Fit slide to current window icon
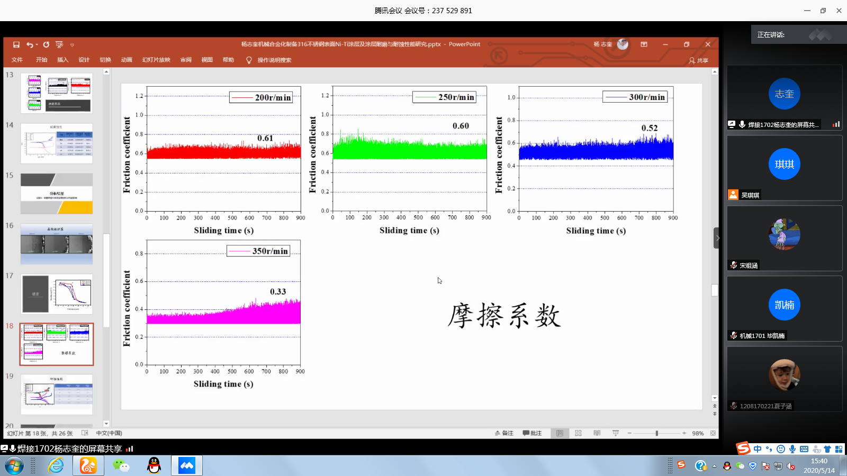This screenshot has width=847, height=476. coord(713,433)
